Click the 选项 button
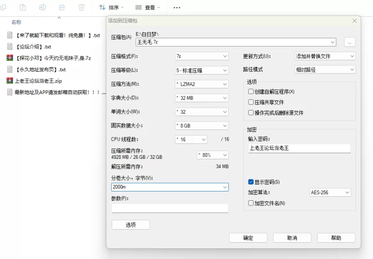This screenshot has height=259, width=373. point(131,225)
